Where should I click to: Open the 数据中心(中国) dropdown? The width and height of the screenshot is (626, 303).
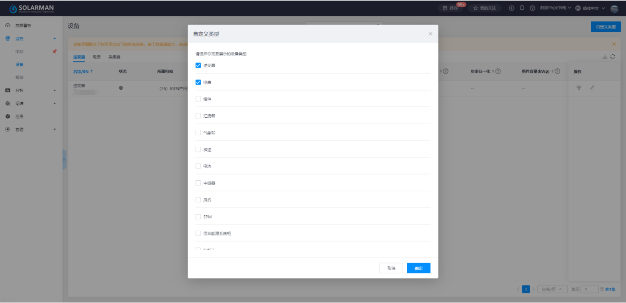click(x=555, y=8)
